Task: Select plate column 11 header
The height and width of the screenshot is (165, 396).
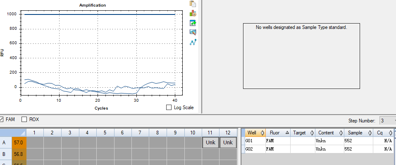Action: (210, 133)
